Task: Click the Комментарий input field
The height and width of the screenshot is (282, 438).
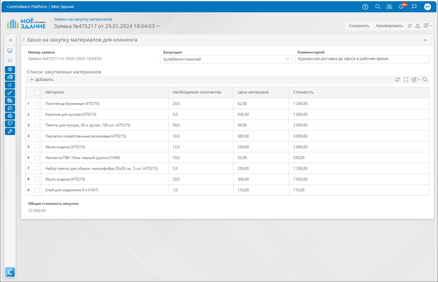Action: (x=362, y=59)
